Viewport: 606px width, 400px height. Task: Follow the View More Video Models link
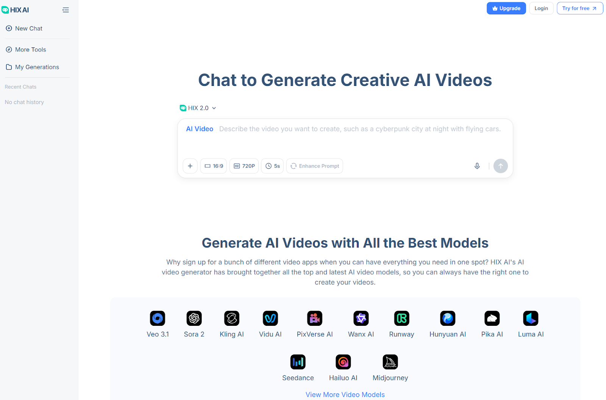point(345,394)
